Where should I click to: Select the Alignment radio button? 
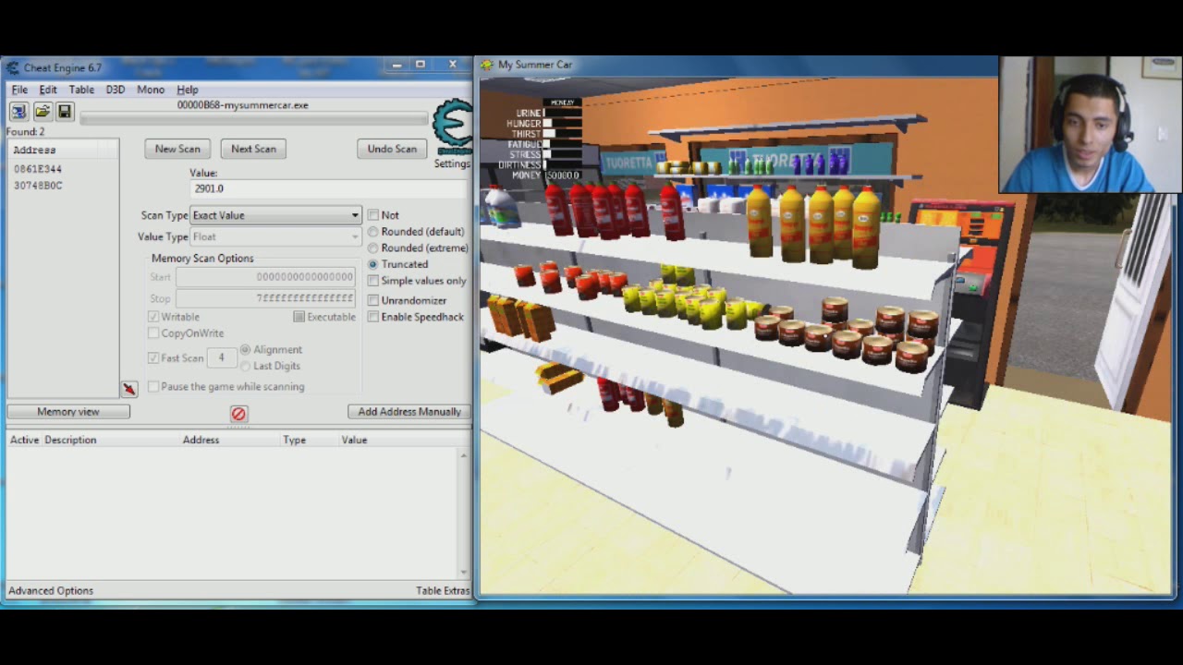245,350
